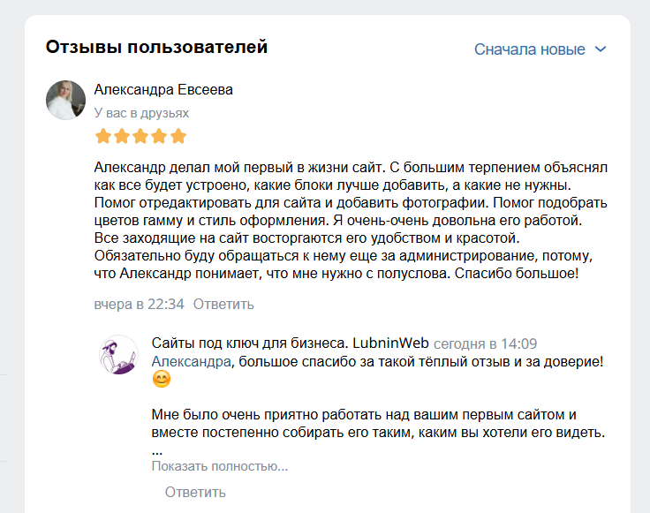This screenshot has width=650, height=513.
Task: Click the first rating star
Action: (x=103, y=136)
